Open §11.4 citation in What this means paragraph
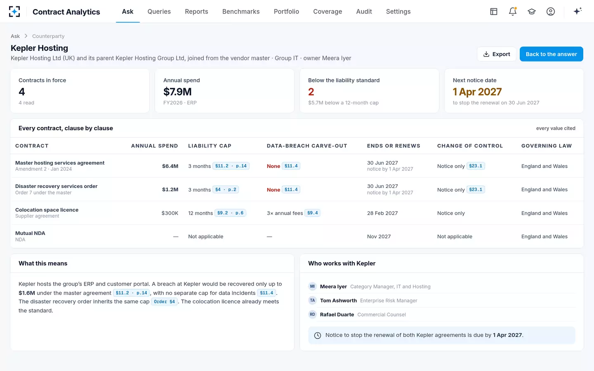Image resolution: width=594 pixels, height=371 pixels. click(x=266, y=293)
